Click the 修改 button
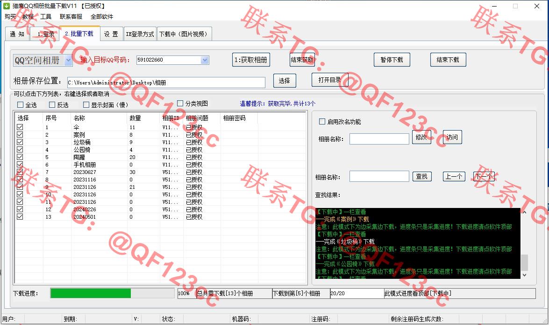549x325 pixels. 421,137
